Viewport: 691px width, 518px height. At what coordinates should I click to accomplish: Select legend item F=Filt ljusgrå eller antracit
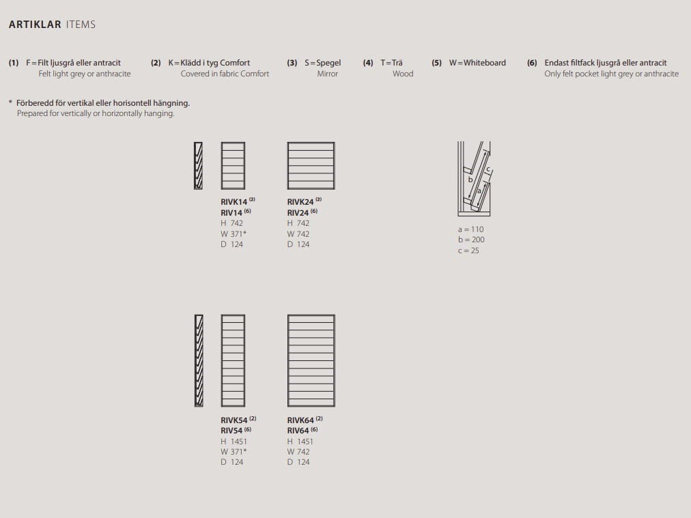click(73, 63)
